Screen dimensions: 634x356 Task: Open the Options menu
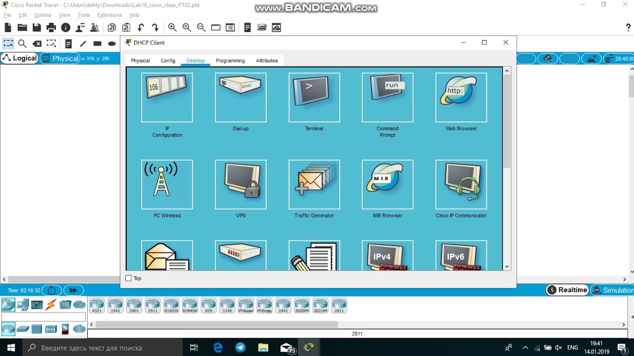click(43, 15)
